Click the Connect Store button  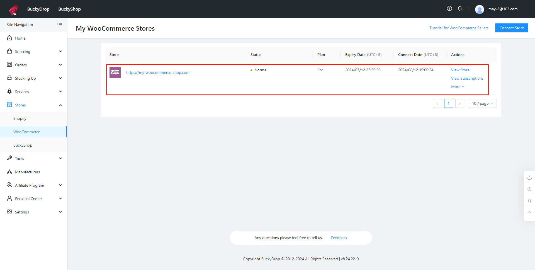(x=512, y=28)
